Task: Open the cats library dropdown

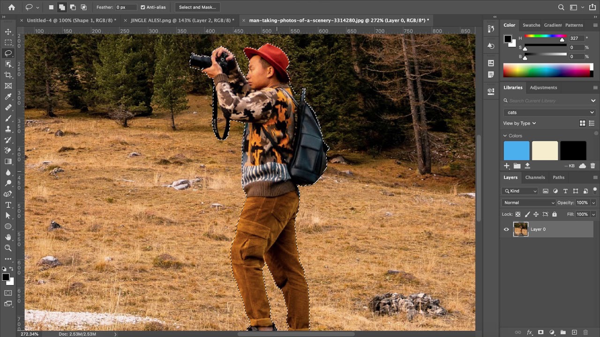Action: pos(549,112)
